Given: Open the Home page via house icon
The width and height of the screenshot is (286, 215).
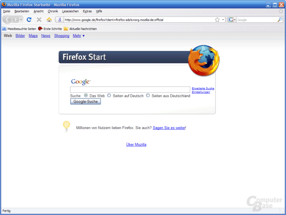Looking at the screenshot, I should pos(49,20).
